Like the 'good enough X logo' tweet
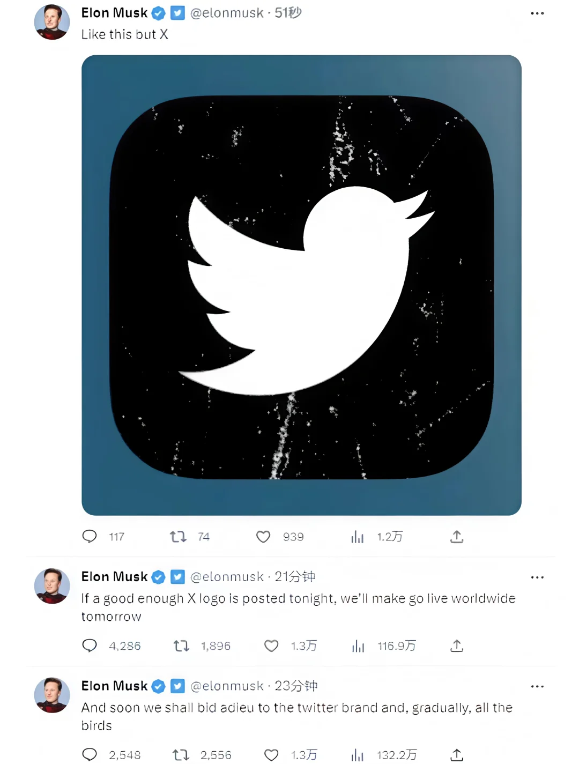The image size is (579, 764). point(271,646)
